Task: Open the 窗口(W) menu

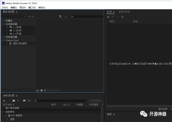Action: 32,8
